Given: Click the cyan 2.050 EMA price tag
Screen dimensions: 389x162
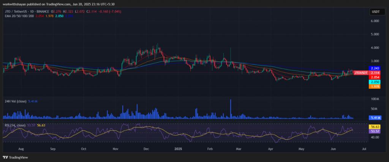Looking at the screenshot, I should pyautogui.click(x=375, y=82).
